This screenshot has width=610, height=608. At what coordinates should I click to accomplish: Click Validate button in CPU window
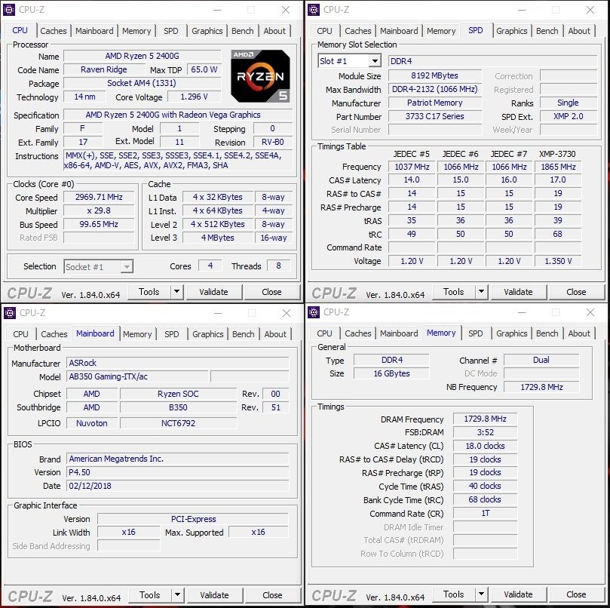click(213, 291)
